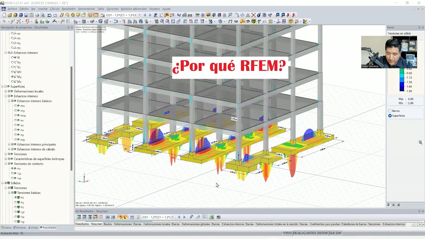425x239 pixels.
Task: Go to next load case arrow in main toolbar
Action: 150,15
